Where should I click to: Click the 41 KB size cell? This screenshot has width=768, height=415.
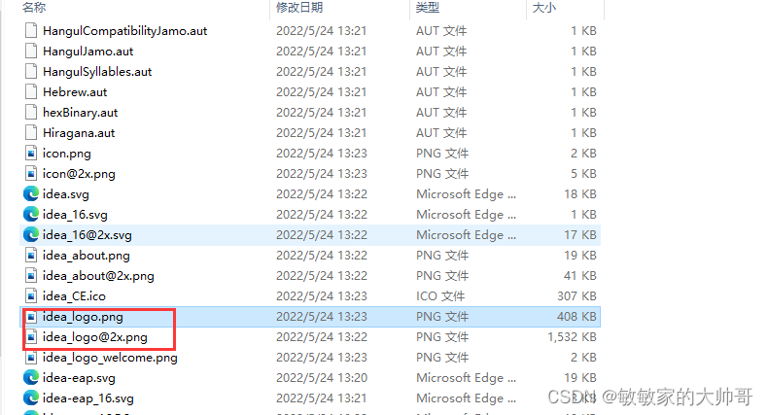click(x=580, y=276)
